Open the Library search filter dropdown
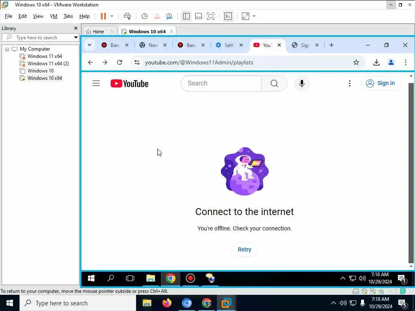This screenshot has height=311, width=415. [x=76, y=37]
